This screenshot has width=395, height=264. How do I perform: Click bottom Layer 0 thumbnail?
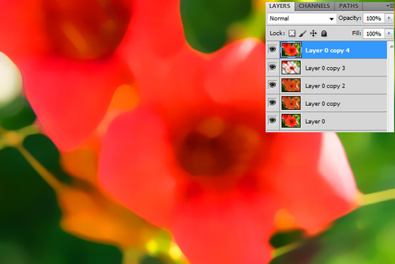(291, 120)
